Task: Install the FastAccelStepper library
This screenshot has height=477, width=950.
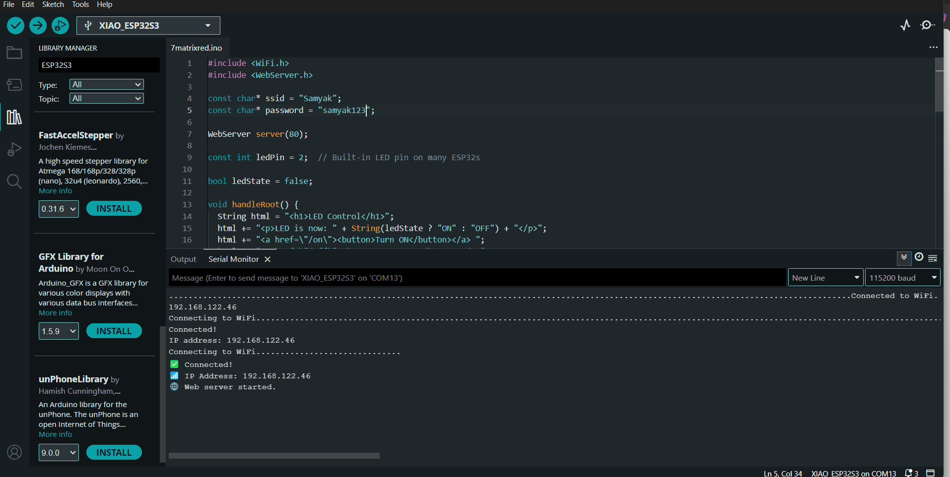Action: pyautogui.click(x=114, y=209)
